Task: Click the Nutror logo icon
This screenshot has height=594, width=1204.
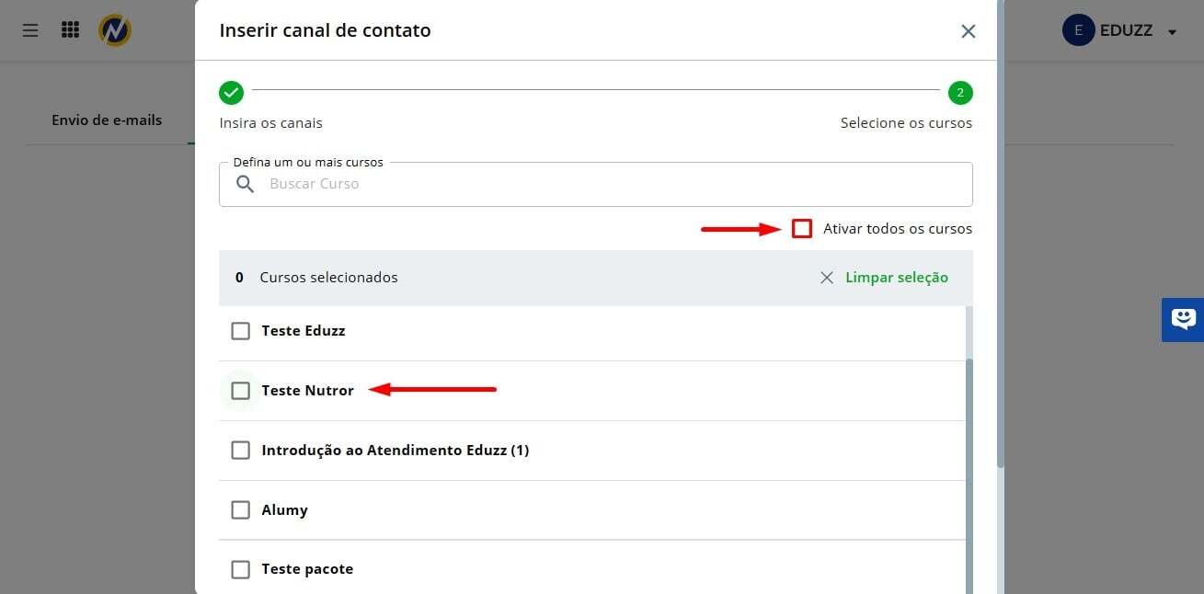Action: click(115, 30)
